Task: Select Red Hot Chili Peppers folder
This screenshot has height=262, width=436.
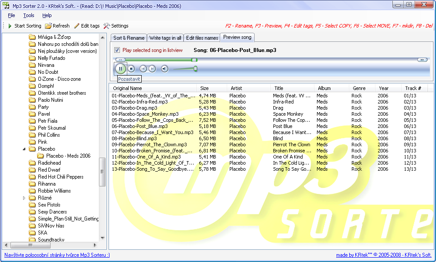Action: click(61, 177)
